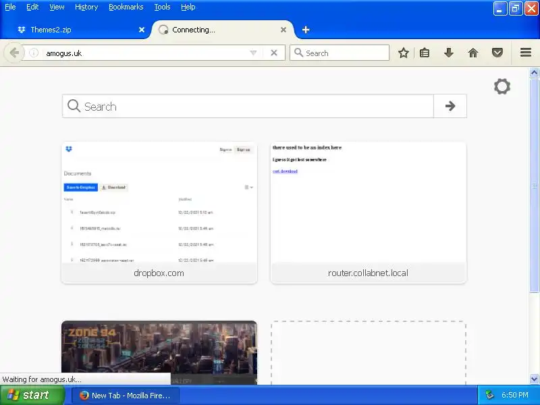Click the router.collabnet.local tile label
540x405 pixels.
[x=368, y=273]
